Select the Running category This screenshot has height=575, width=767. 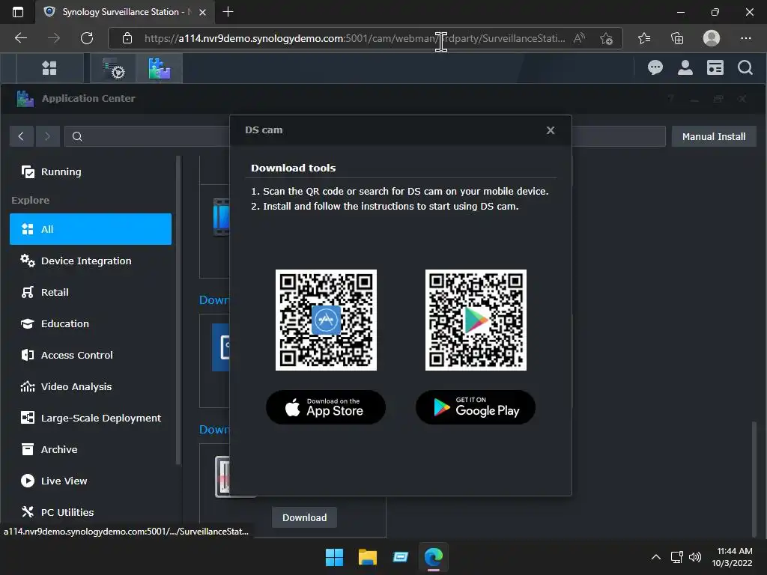tap(91, 171)
